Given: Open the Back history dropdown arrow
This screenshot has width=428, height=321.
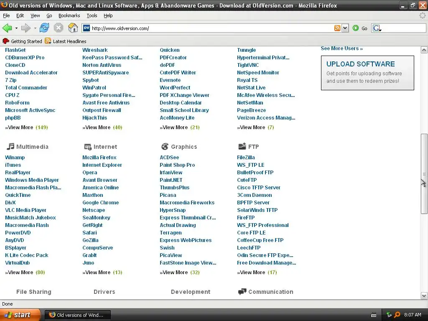Looking at the screenshot, I should [16, 28].
